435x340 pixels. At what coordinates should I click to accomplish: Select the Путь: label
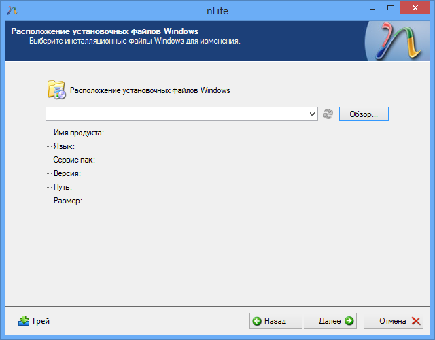[x=63, y=187]
